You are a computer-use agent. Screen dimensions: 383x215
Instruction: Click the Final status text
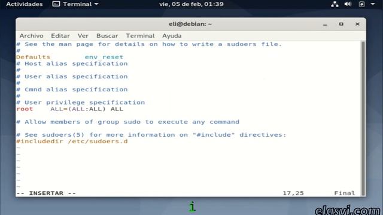(345, 193)
